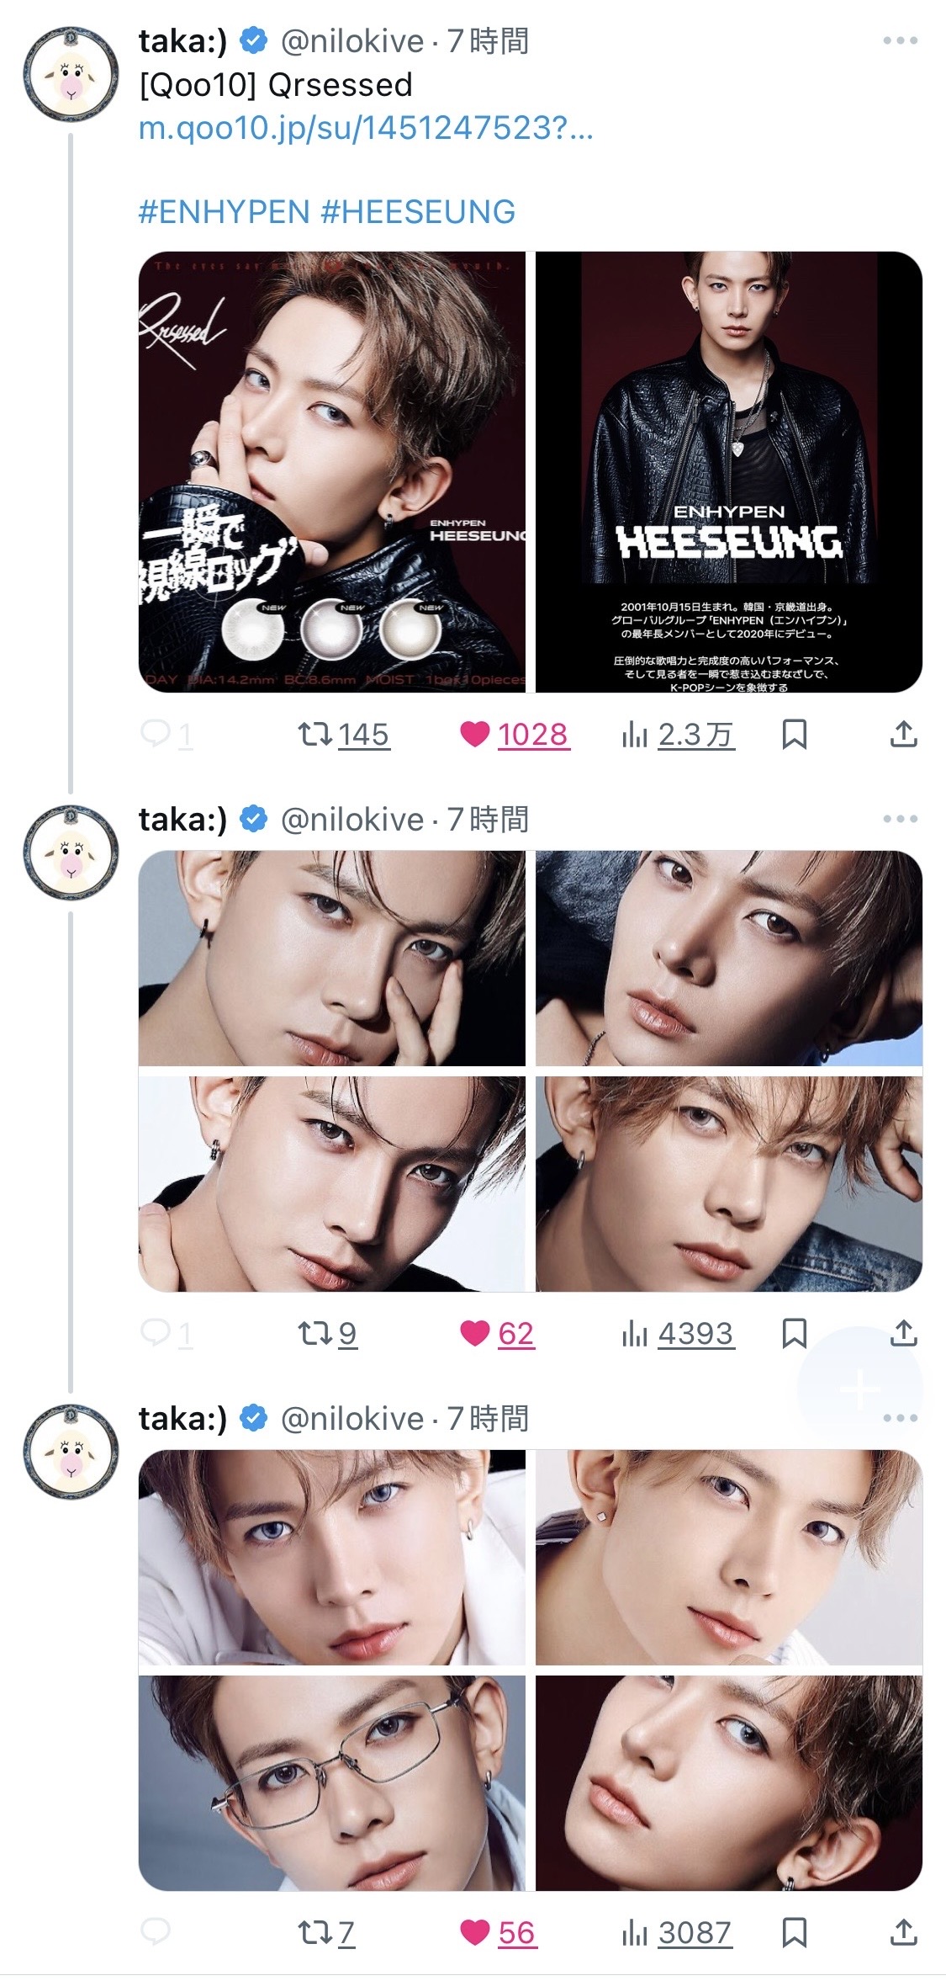The width and height of the screenshot is (946, 1981).
Task: Bookmark the first tweet
Action: (x=794, y=735)
